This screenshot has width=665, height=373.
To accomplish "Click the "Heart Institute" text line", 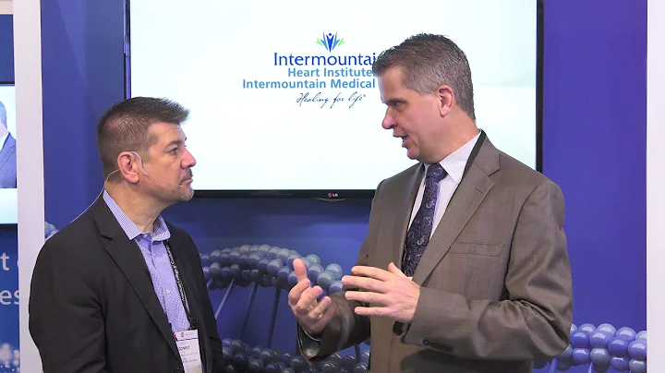I will click(x=330, y=72).
